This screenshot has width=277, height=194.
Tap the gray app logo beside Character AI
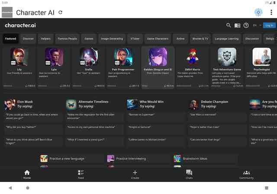pyautogui.click(x=7, y=12)
